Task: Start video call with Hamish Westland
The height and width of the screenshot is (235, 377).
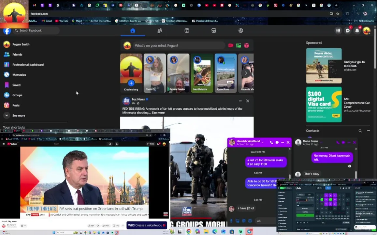Action: pos(277,143)
